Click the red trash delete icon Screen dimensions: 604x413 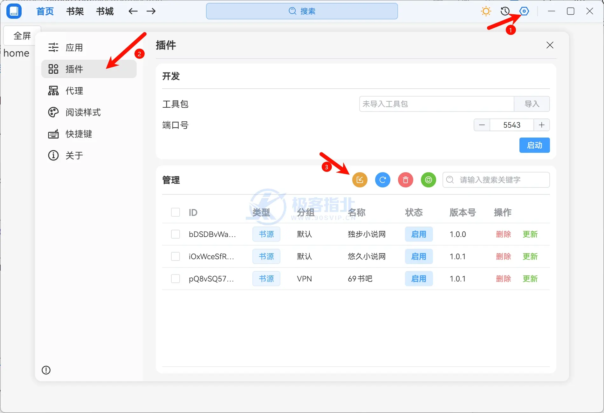pyautogui.click(x=406, y=180)
